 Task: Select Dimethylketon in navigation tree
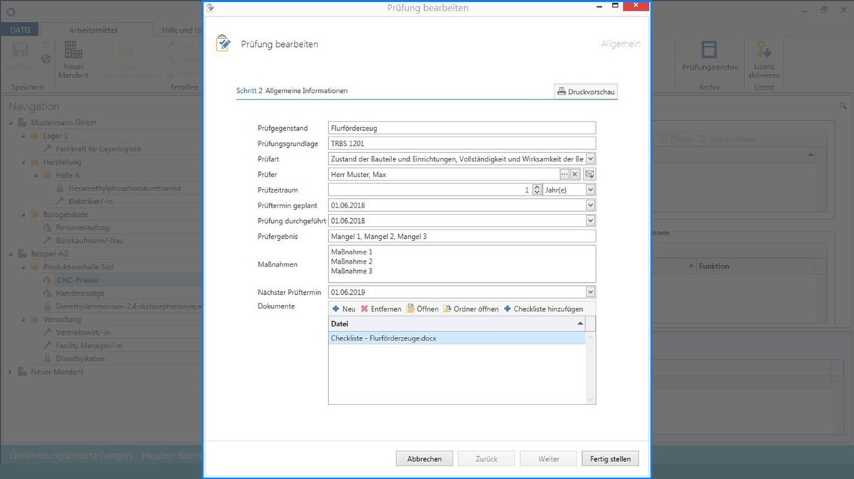click(x=80, y=359)
